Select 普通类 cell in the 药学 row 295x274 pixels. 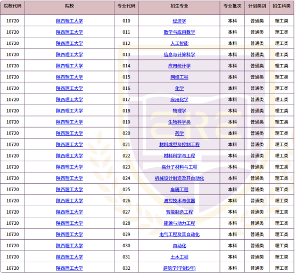pos(257,133)
